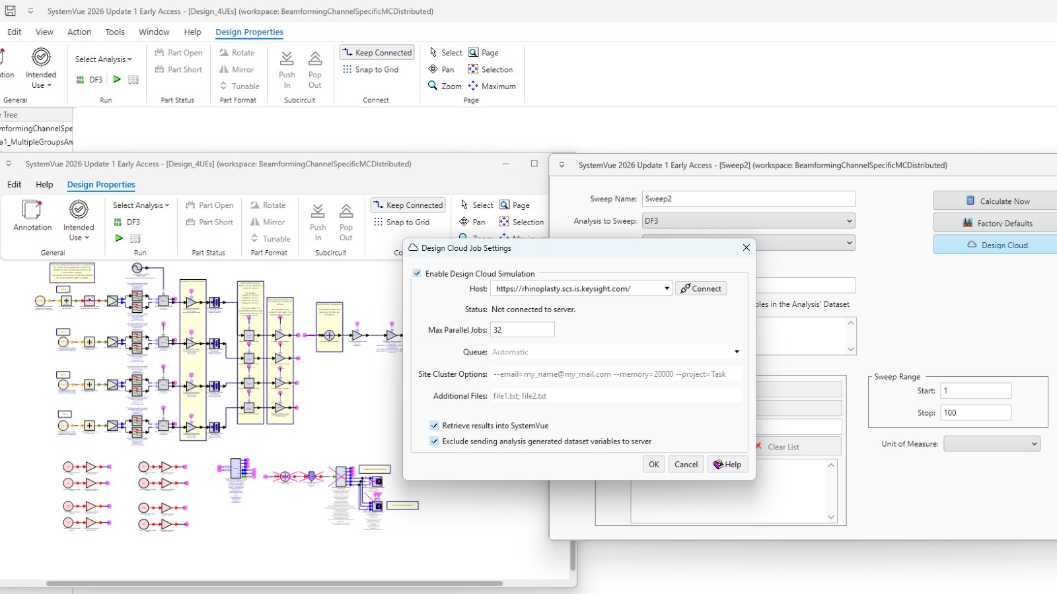1057x594 pixels.
Task: Click Max Parallel Jobs field
Action: (523, 330)
